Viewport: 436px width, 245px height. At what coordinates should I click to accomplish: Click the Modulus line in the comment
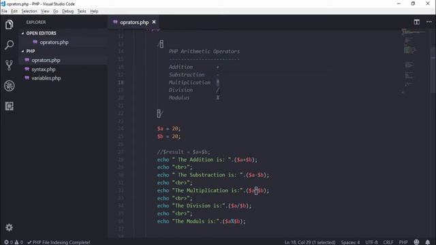click(194, 98)
